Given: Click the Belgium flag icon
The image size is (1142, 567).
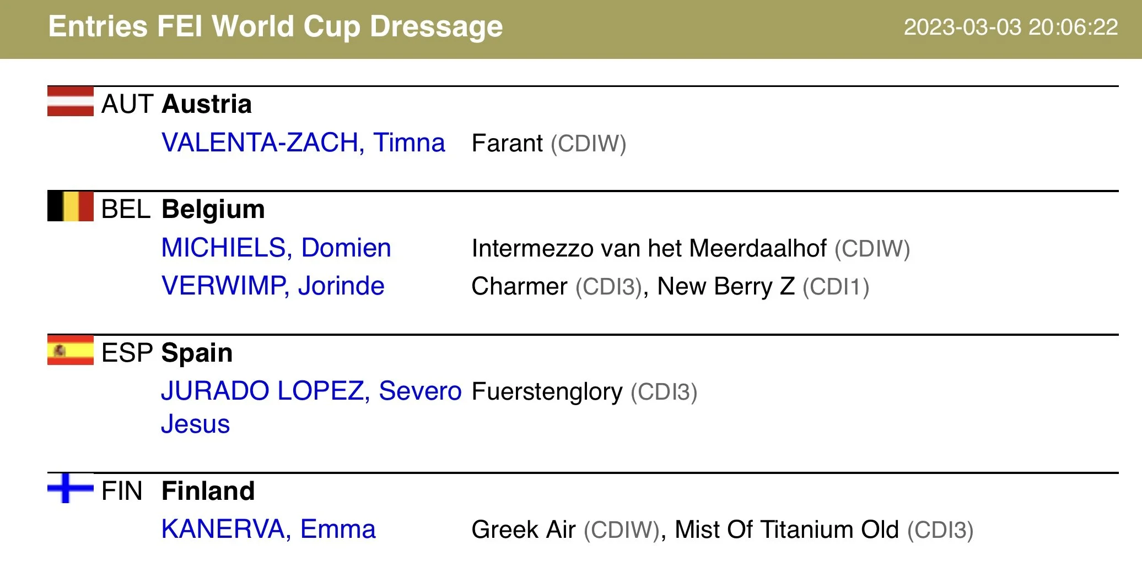Looking at the screenshot, I should click(x=71, y=206).
